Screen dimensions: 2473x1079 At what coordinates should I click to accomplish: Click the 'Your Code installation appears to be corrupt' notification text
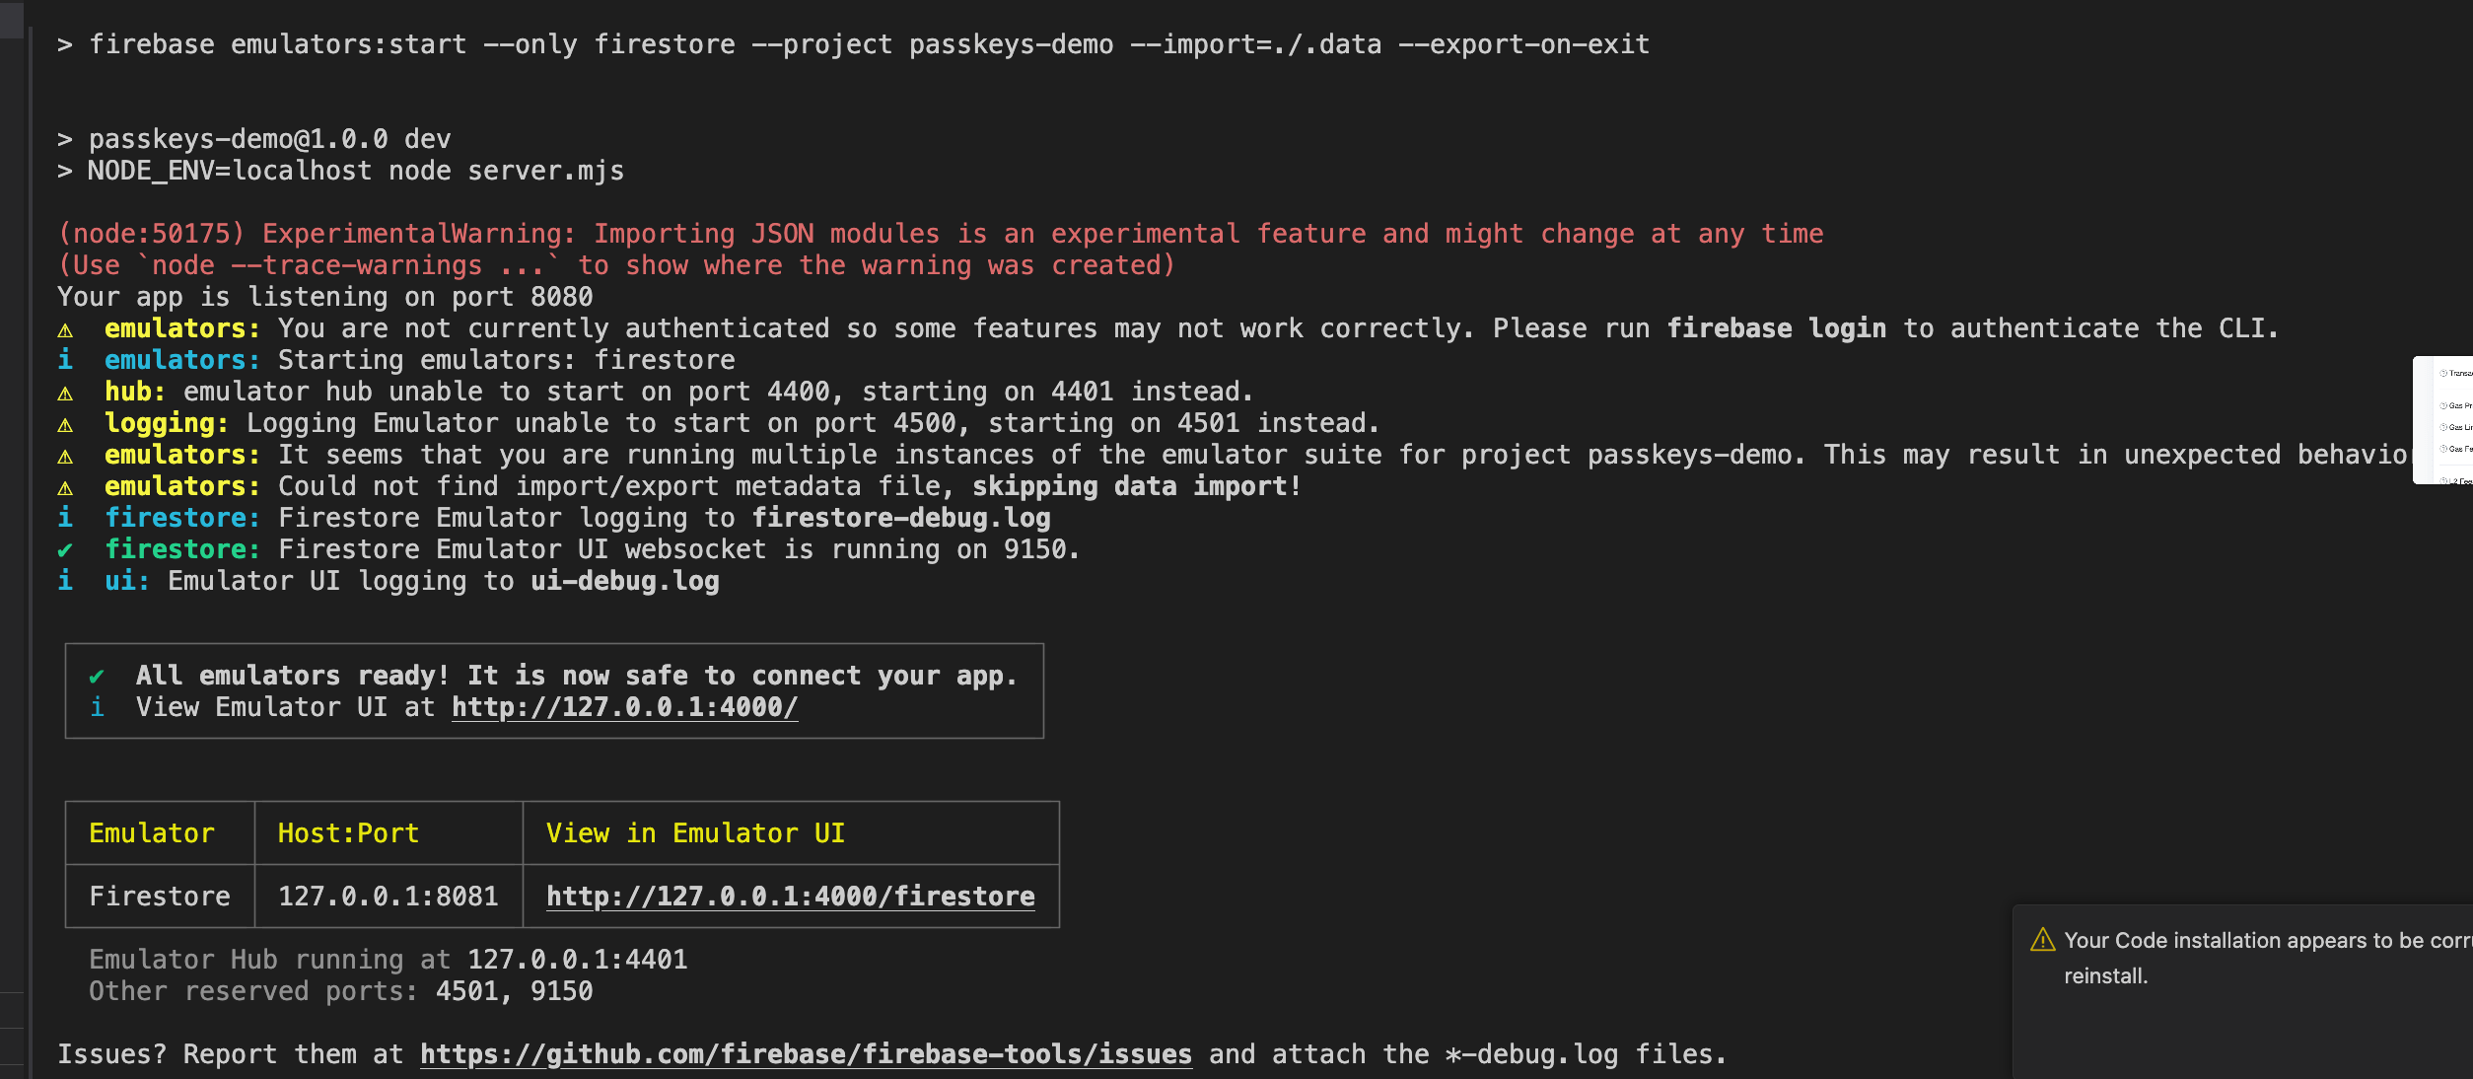[x=2268, y=958]
